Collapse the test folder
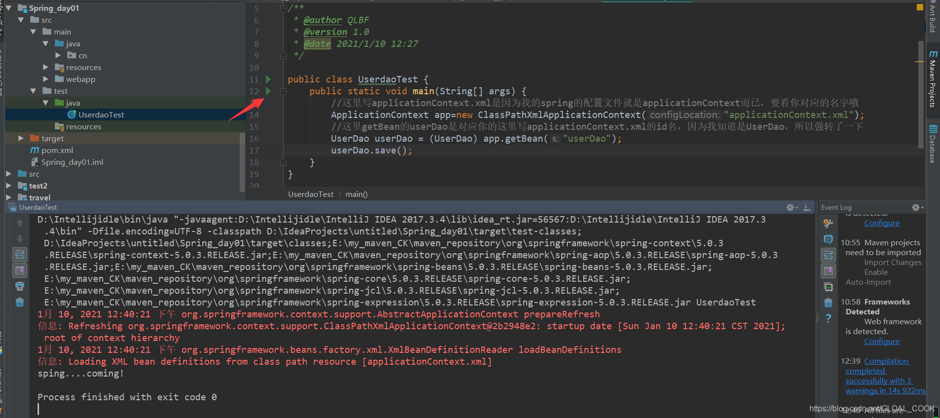940x418 pixels. tap(33, 91)
